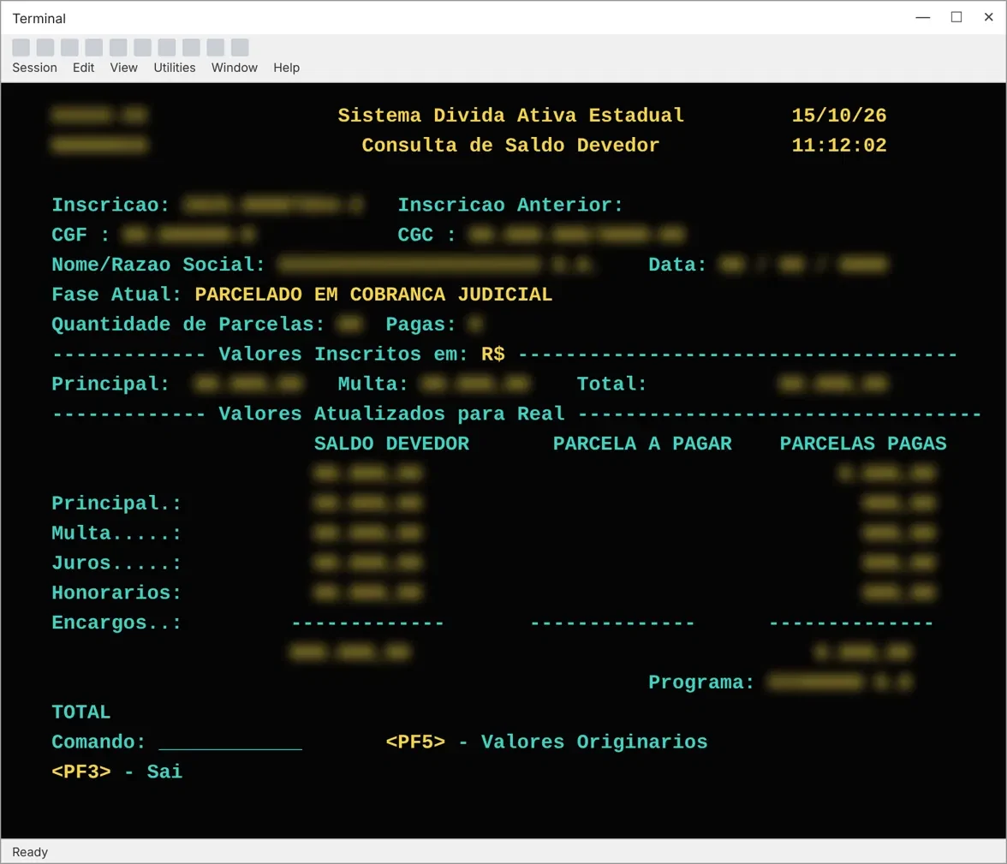1007x864 pixels.
Task: Open the Session menu
Action: coord(34,68)
